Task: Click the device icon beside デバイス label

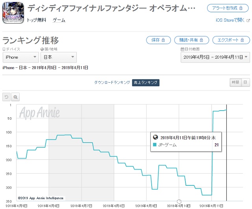Action: tap(4, 49)
